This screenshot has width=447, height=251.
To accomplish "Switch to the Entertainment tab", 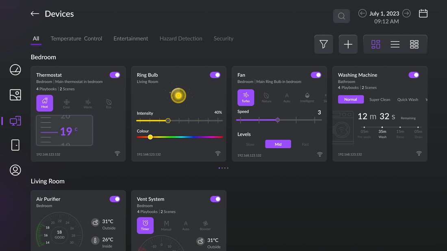I will pyautogui.click(x=130, y=39).
